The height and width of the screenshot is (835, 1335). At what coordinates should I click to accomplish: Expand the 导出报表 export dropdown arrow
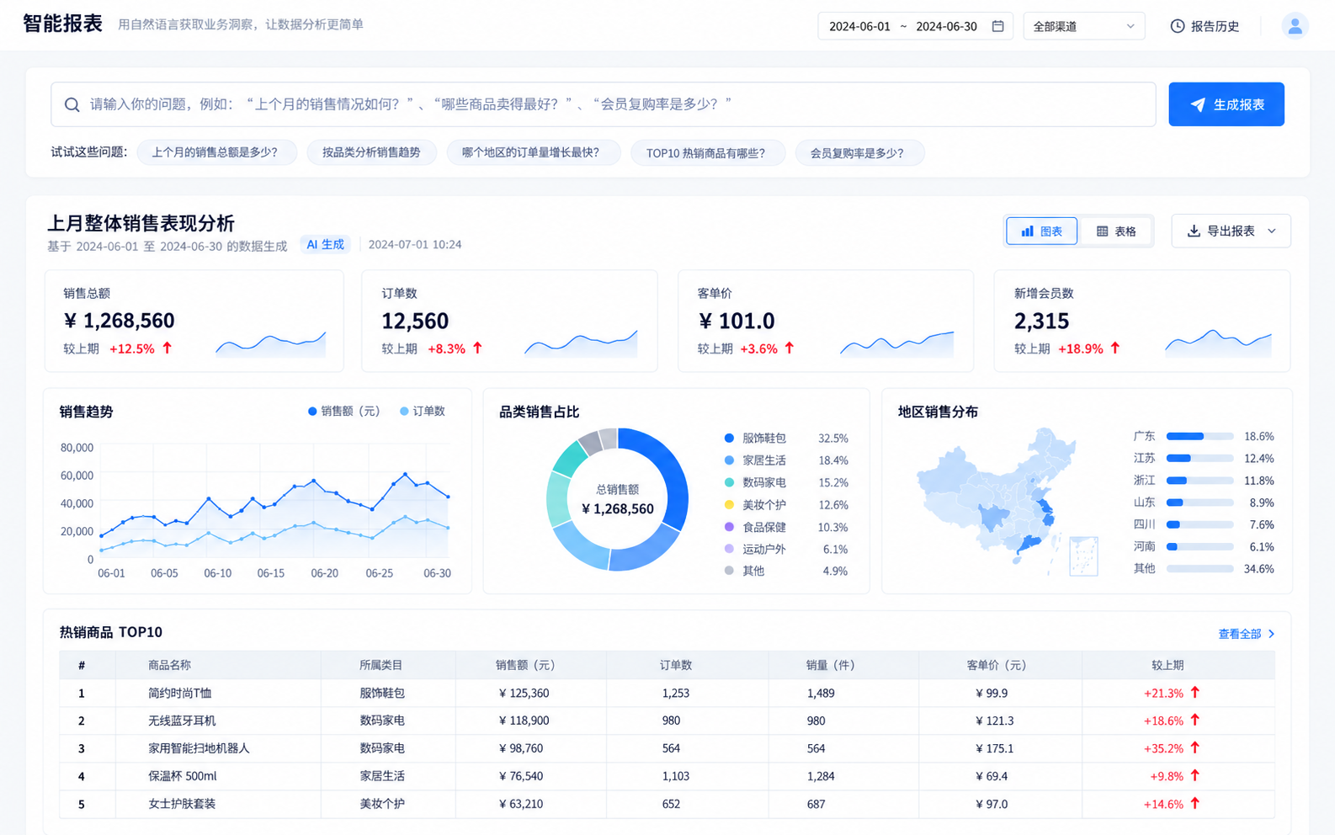(x=1272, y=231)
